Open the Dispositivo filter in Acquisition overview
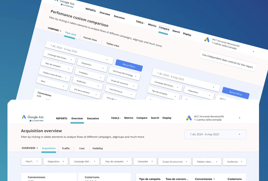Image resolution: width=268 pixels, height=181 pixels. coord(56,161)
